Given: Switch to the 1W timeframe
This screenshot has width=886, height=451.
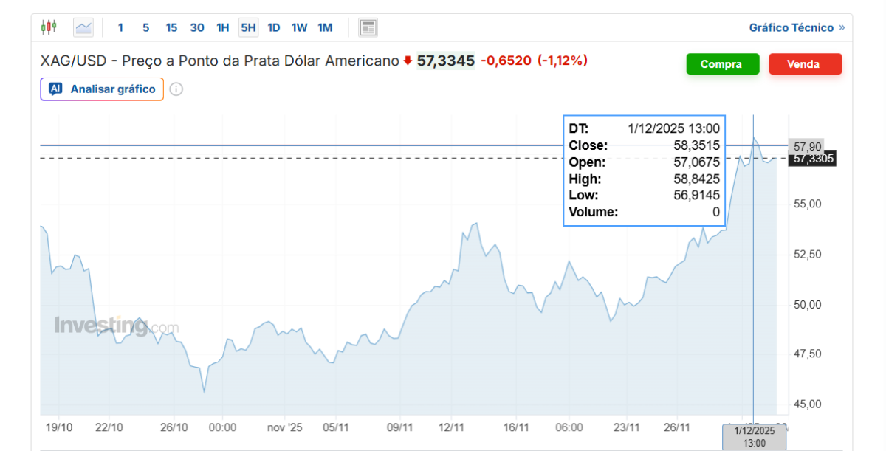Looking at the screenshot, I should pos(299,28).
